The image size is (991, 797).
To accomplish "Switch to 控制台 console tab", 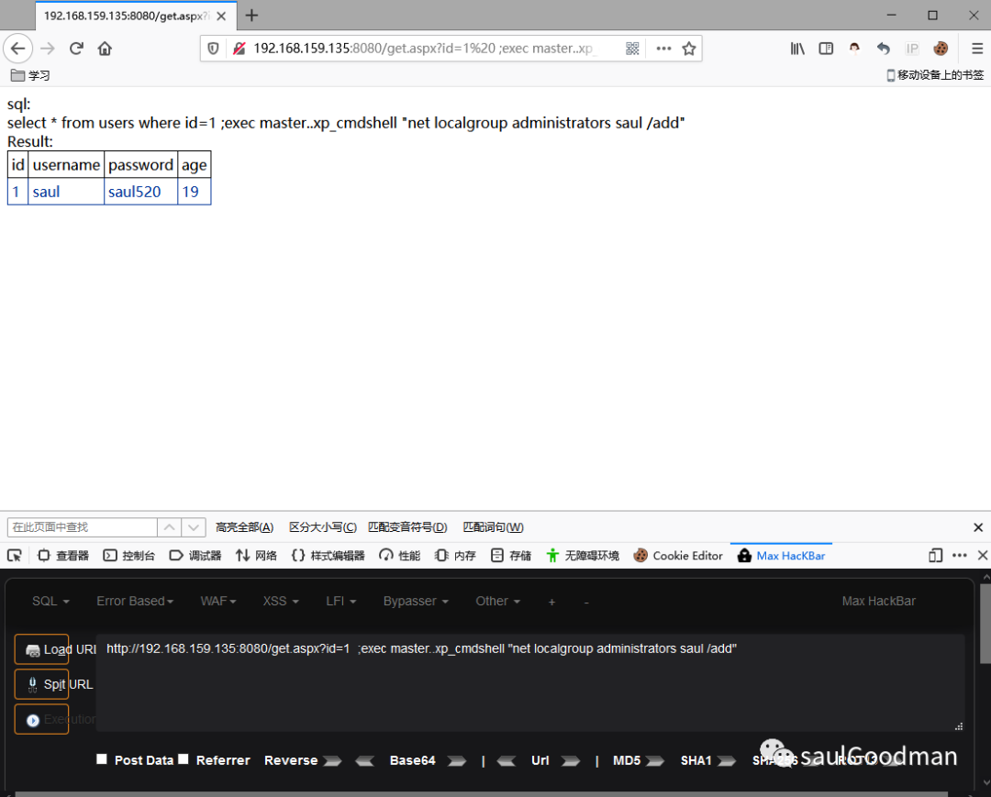I will [129, 556].
